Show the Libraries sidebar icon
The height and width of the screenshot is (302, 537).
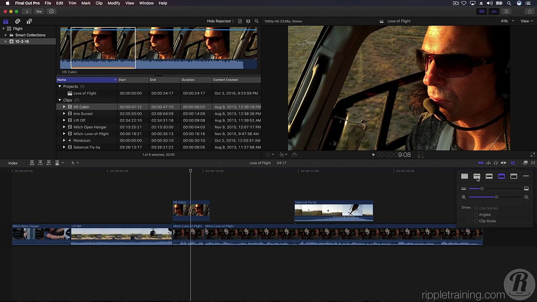pos(6,21)
